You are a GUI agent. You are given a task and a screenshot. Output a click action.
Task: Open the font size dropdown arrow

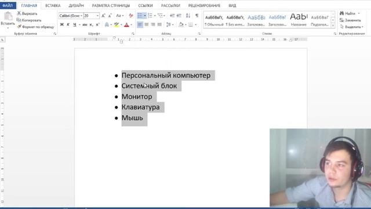point(97,16)
